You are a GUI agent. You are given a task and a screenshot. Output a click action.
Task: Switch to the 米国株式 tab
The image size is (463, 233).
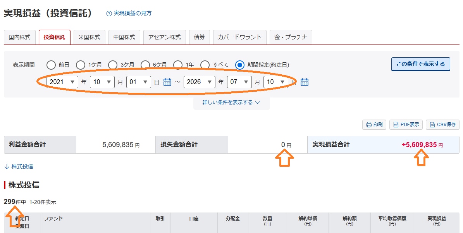point(90,37)
